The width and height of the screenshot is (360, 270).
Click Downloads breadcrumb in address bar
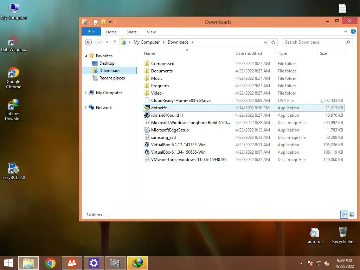click(178, 42)
